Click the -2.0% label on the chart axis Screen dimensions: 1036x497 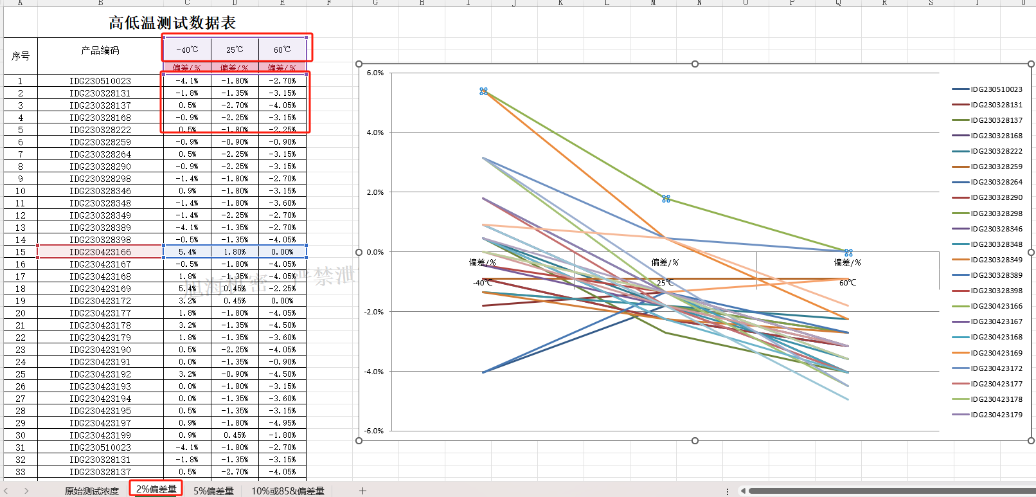(x=374, y=312)
